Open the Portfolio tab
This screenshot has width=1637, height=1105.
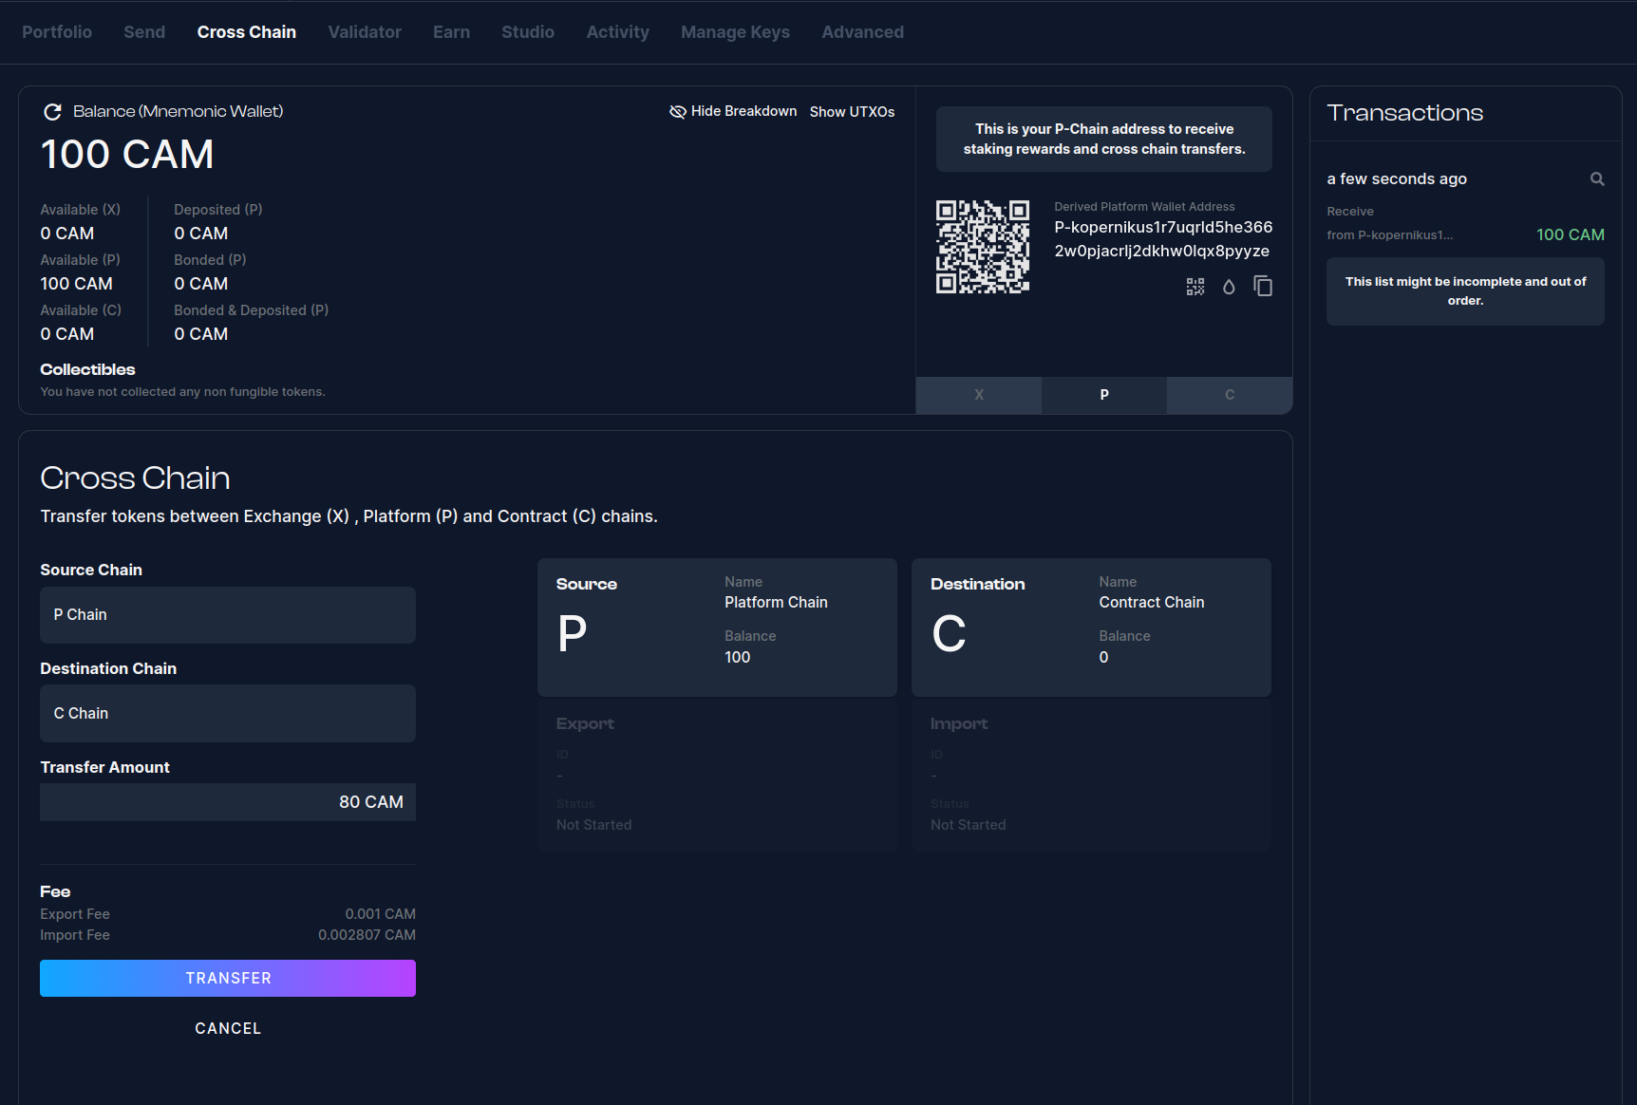(57, 32)
